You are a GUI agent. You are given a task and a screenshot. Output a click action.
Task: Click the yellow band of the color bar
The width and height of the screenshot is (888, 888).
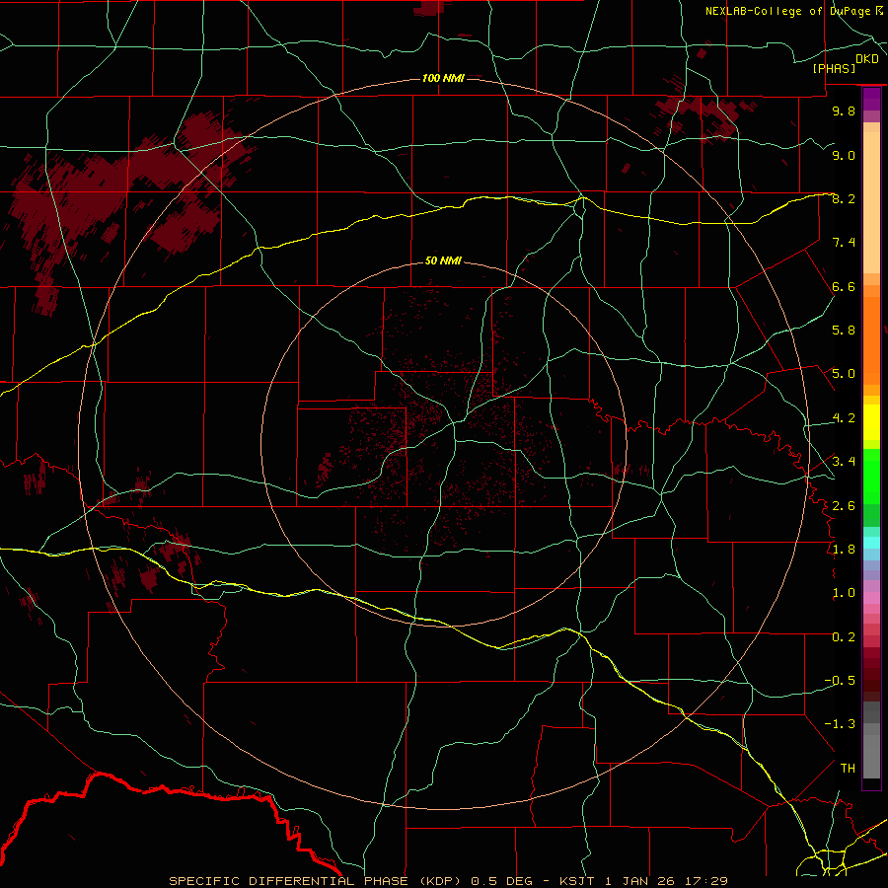pyautogui.click(x=871, y=422)
